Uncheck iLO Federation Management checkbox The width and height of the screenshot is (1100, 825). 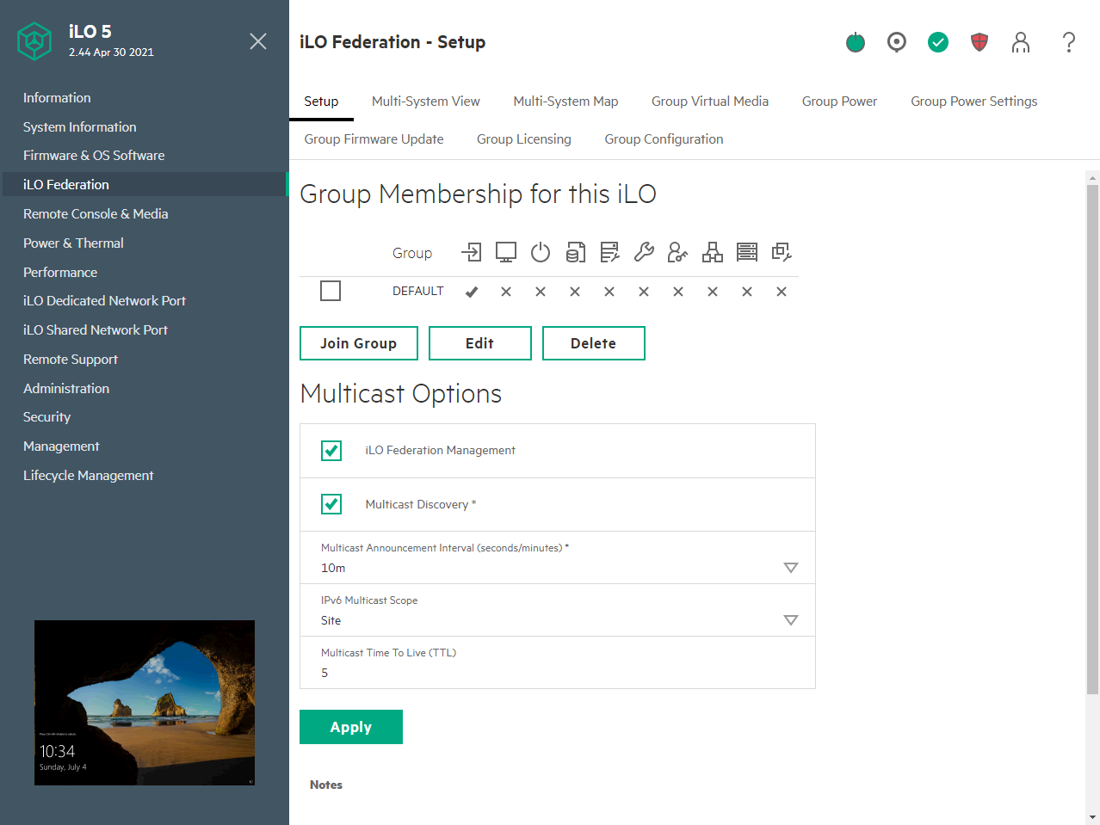[331, 451]
